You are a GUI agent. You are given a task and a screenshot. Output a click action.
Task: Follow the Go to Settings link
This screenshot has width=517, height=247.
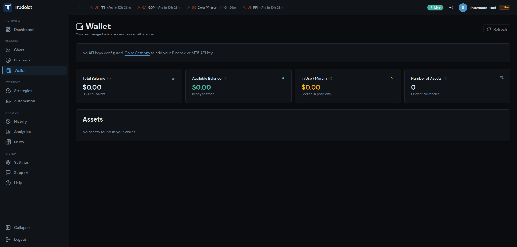click(137, 53)
